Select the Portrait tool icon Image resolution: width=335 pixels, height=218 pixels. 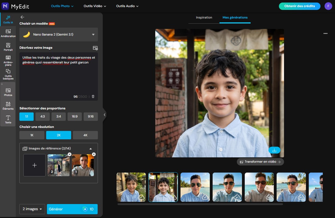click(8, 47)
